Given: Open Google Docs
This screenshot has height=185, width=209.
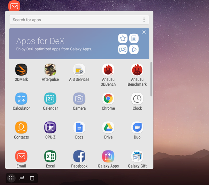Looking at the screenshot, I should tap(79, 127).
